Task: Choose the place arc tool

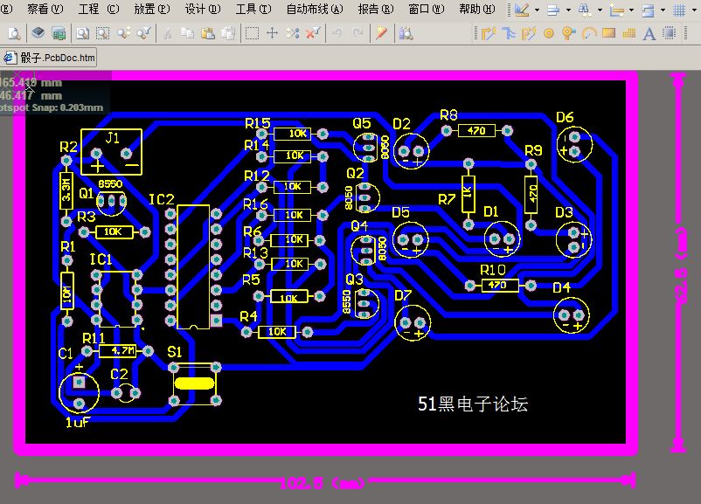Action: click(590, 33)
